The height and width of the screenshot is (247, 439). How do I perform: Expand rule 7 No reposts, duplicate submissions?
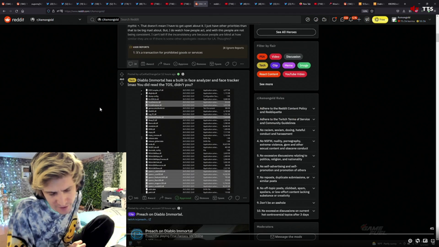286,179
